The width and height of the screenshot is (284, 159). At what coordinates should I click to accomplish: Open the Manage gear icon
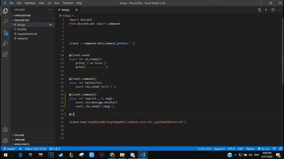[5, 140]
